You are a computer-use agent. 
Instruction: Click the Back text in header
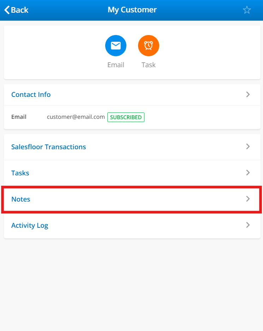pyautogui.click(x=20, y=10)
